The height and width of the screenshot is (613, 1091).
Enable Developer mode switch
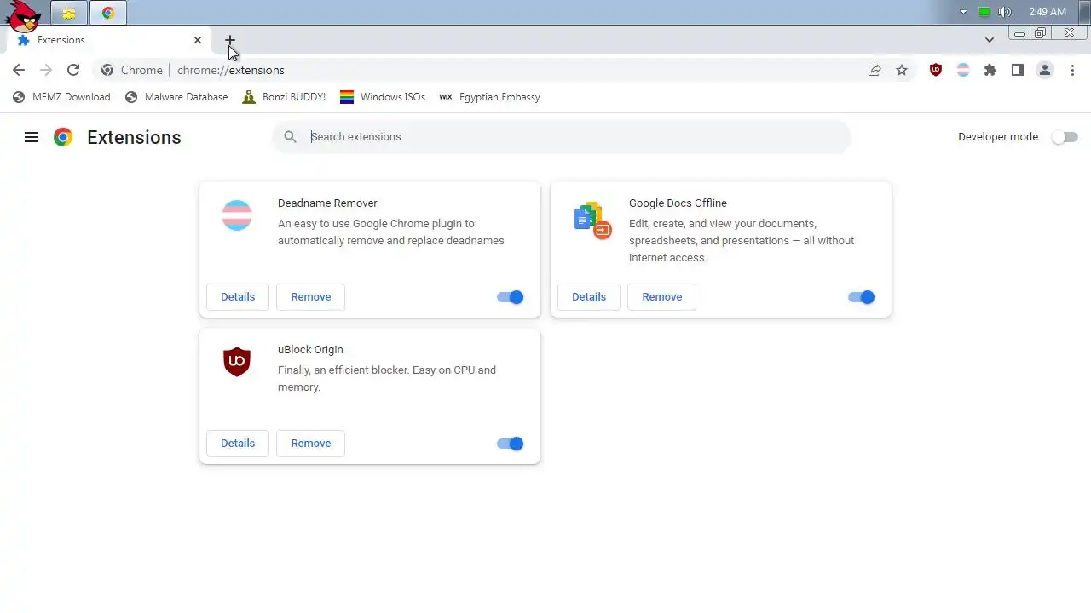1065,137
